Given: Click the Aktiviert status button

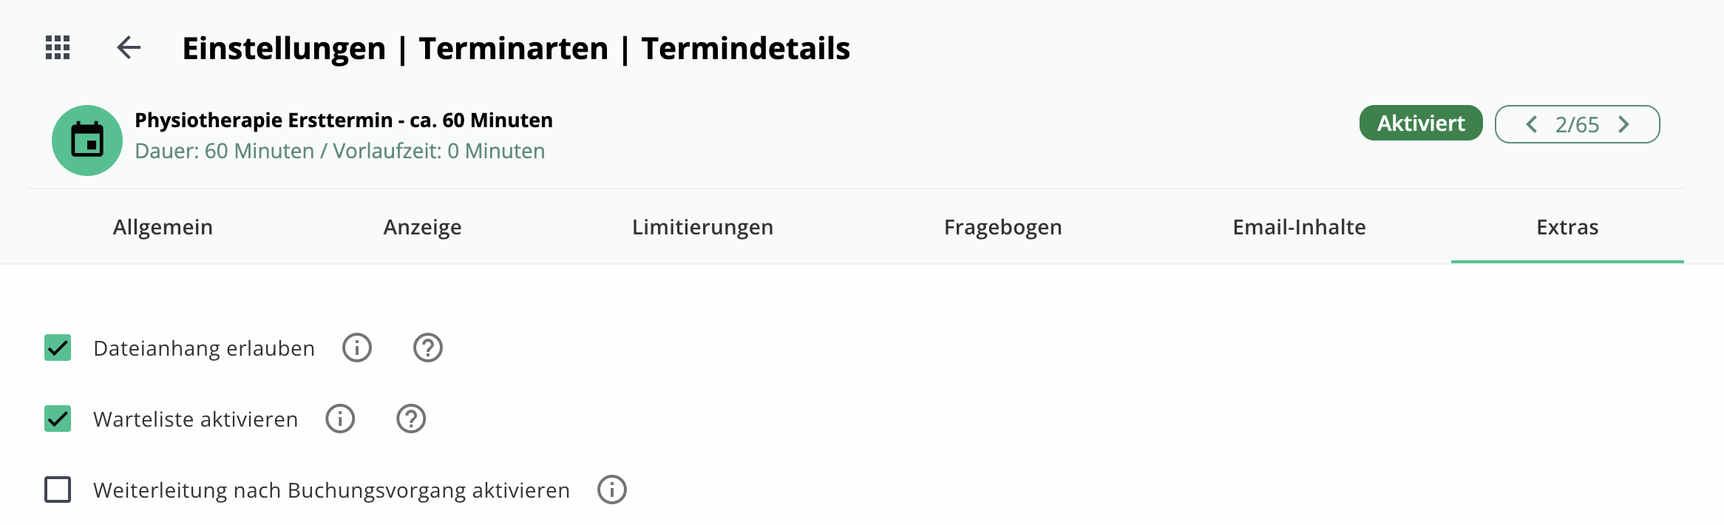Looking at the screenshot, I should click(x=1421, y=123).
